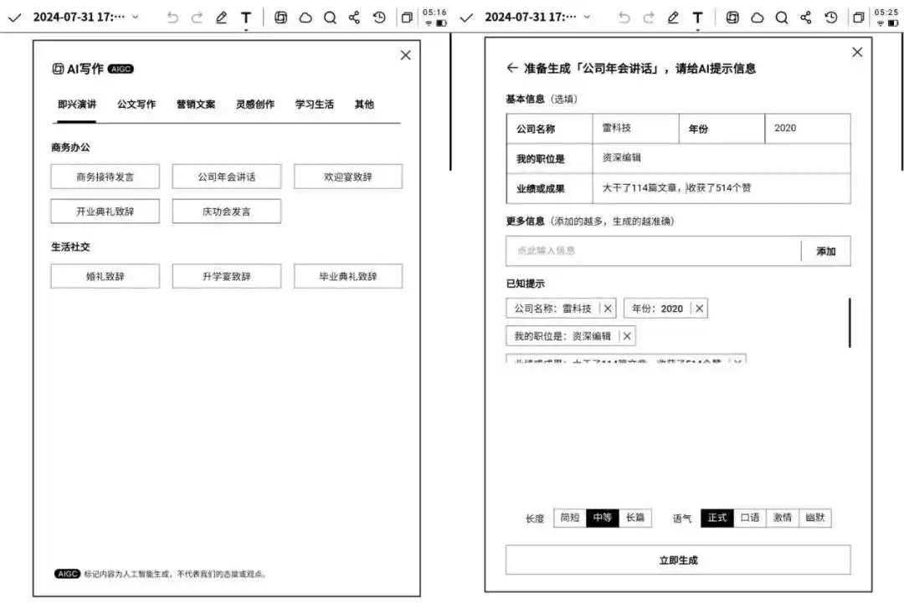Delete the 我的职位是：资深编辑 chip

(x=627, y=336)
